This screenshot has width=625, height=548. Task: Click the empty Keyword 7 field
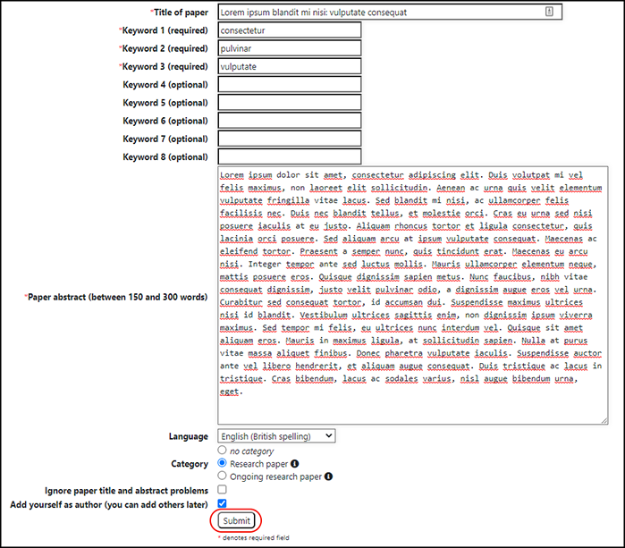coord(290,139)
